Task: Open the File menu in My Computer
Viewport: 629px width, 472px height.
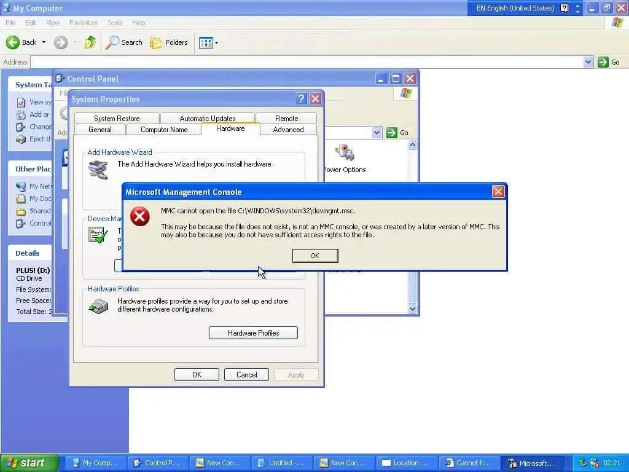Action: [10, 23]
